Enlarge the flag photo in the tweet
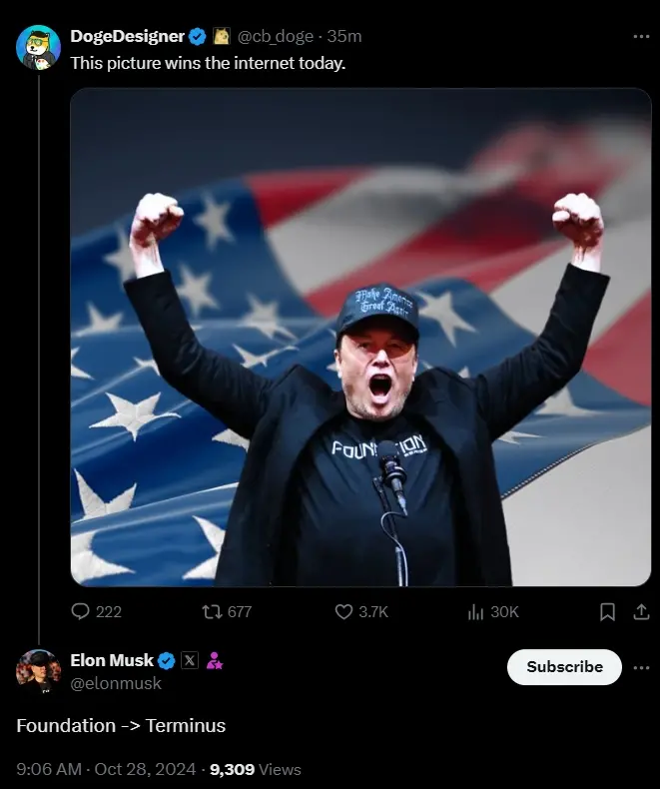The height and width of the screenshot is (789, 660). tap(360, 337)
